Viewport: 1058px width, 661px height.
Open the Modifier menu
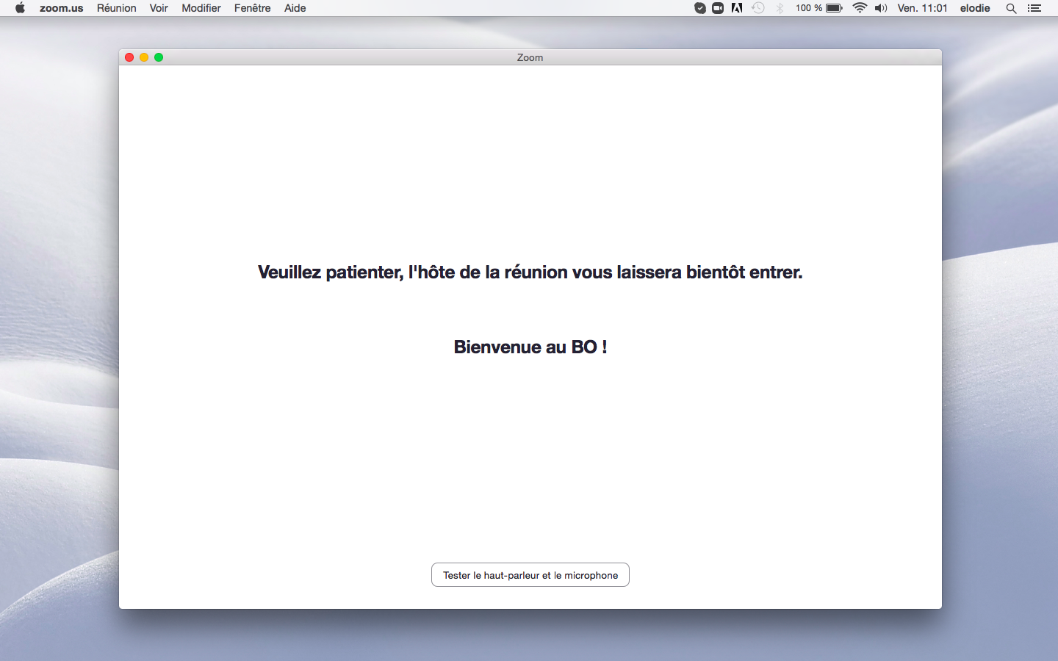(x=201, y=8)
